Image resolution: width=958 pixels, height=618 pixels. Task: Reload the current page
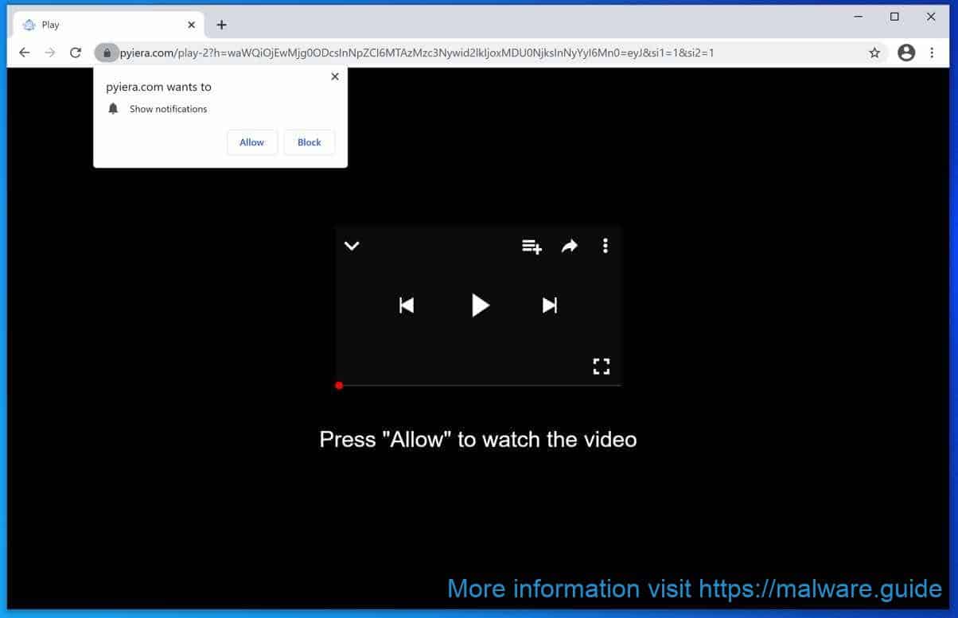76,52
